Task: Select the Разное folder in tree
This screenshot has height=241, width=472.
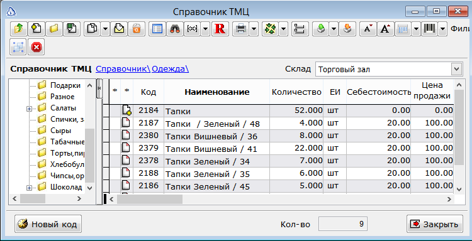Action: point(62,97)
